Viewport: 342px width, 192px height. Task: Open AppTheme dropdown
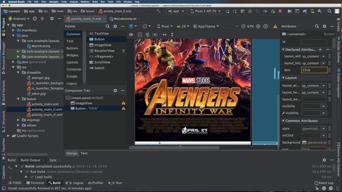(x=206, y=26)
